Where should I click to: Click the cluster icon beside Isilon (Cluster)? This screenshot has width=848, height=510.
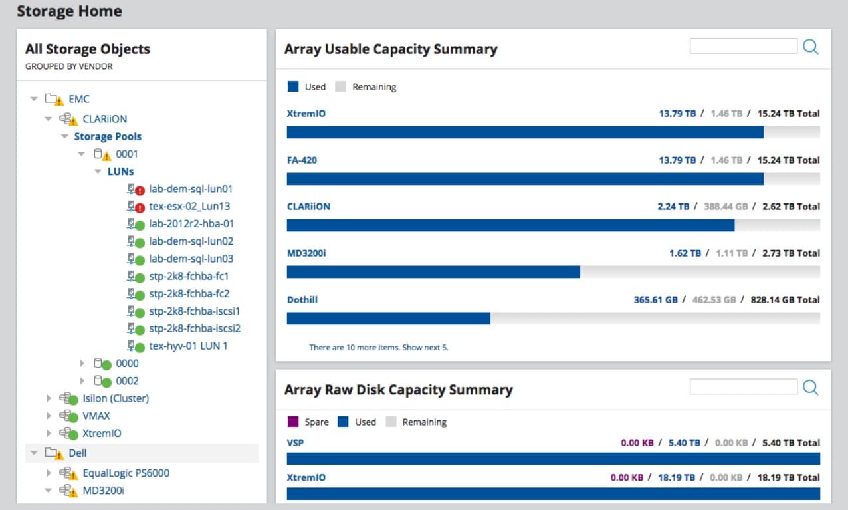pos(66,398)
